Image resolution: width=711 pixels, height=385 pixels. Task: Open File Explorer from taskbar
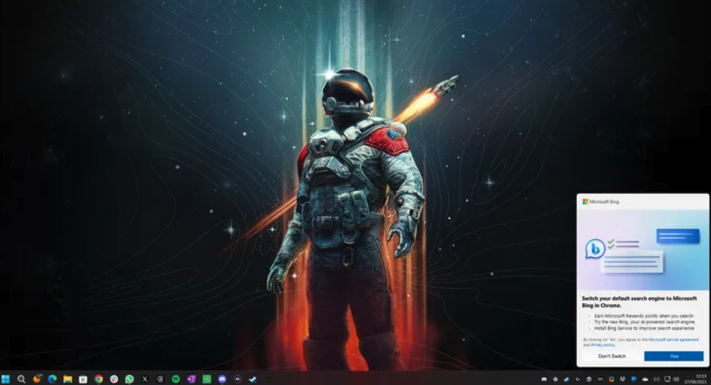pos(68,379)
